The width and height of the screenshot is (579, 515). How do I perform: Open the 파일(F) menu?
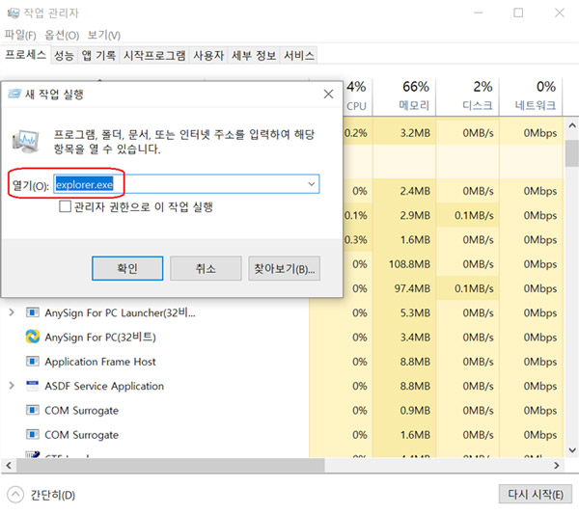[x=20, y=35]
